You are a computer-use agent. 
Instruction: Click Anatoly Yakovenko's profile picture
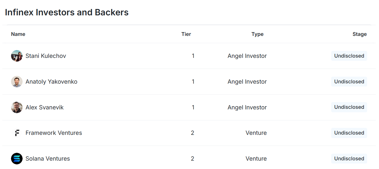coord(17,82)
